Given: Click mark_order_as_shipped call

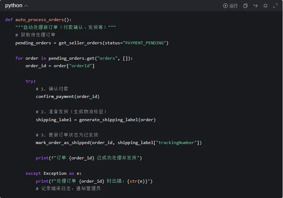Looking at the screenshot, I should pos(119,143).
